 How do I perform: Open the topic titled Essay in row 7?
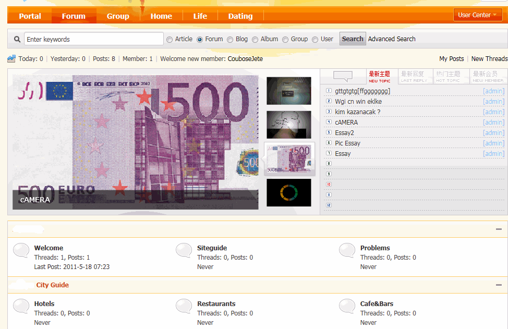coord(343,153)
